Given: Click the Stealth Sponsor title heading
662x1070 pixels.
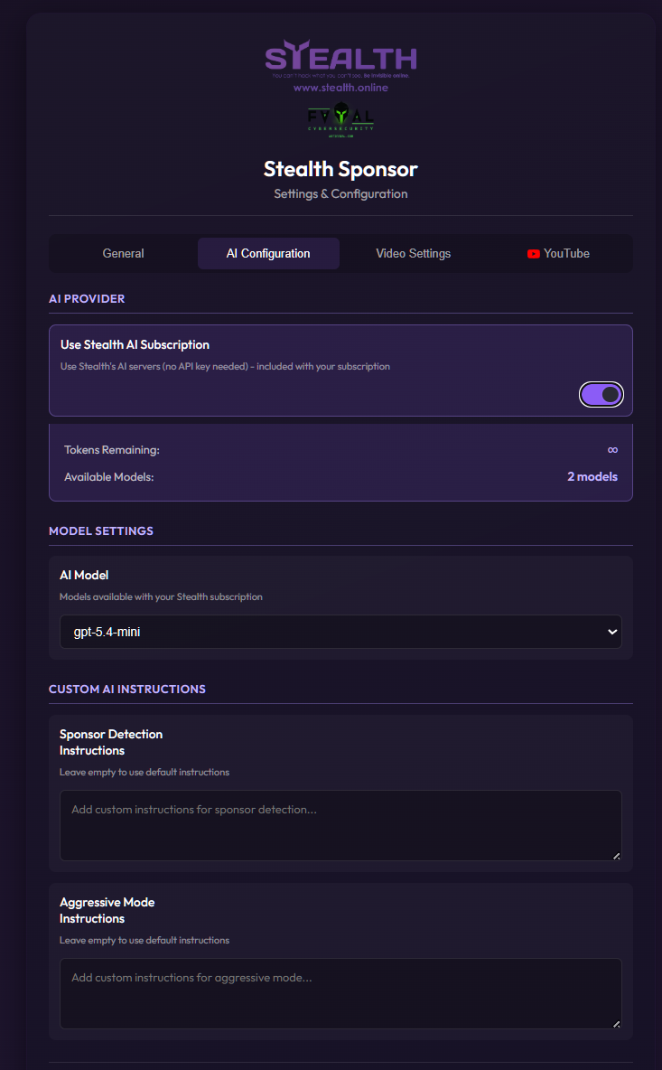Looking at the screenshot, I should pos(340,169).
